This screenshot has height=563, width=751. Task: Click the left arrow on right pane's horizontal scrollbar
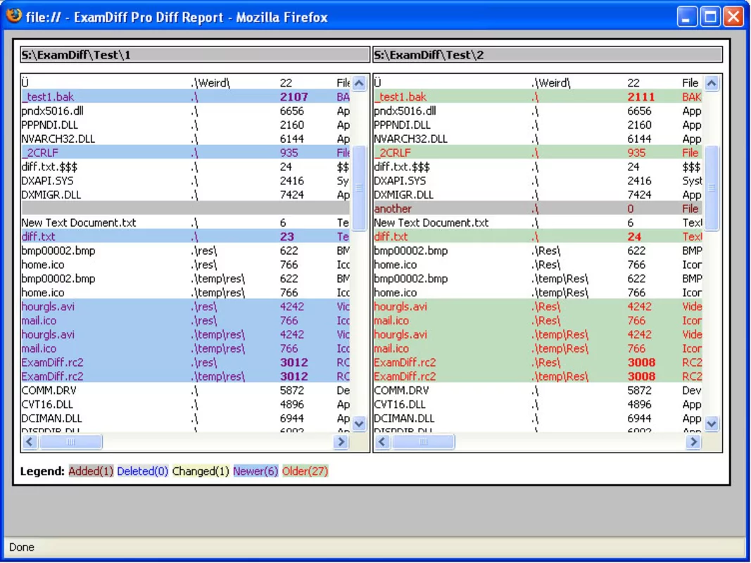click(381, 441)
